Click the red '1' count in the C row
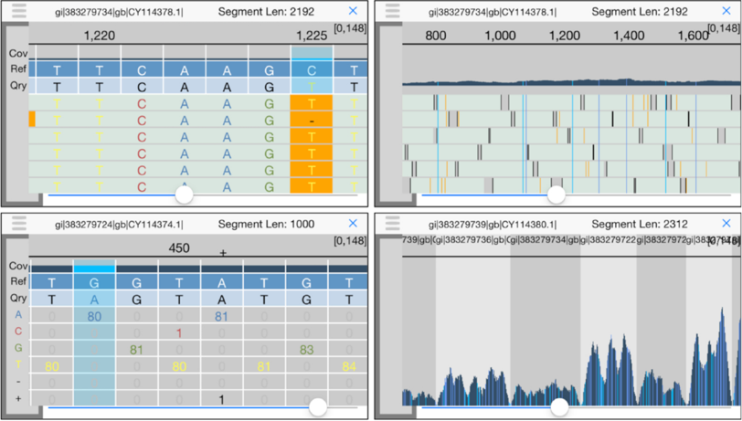This screenshot has width=742, height=421. [179, 333]
